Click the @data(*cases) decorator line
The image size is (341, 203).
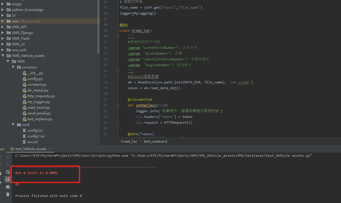coord(141,134)
